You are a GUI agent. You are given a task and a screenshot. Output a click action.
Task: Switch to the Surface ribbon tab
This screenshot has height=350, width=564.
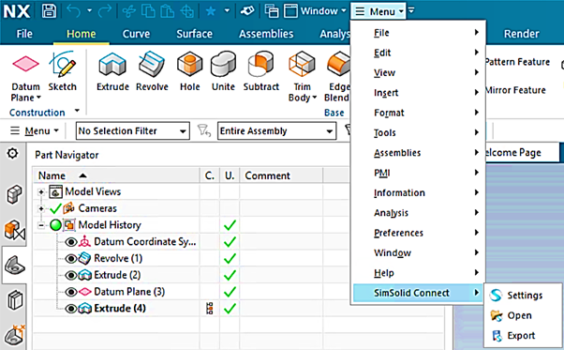(x=194, y=34)
